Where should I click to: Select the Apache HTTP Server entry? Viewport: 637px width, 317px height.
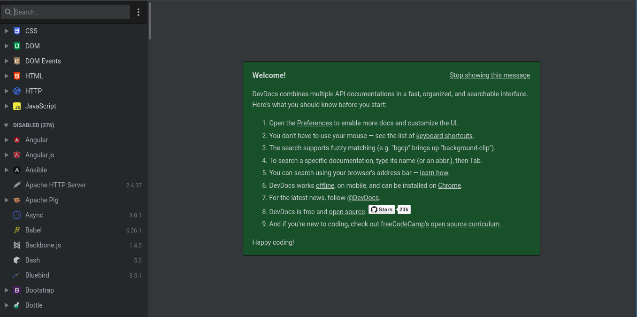click(74, 185)
